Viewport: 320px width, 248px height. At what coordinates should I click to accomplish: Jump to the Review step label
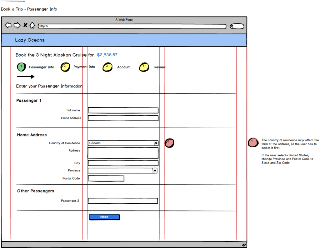(159, 67)
